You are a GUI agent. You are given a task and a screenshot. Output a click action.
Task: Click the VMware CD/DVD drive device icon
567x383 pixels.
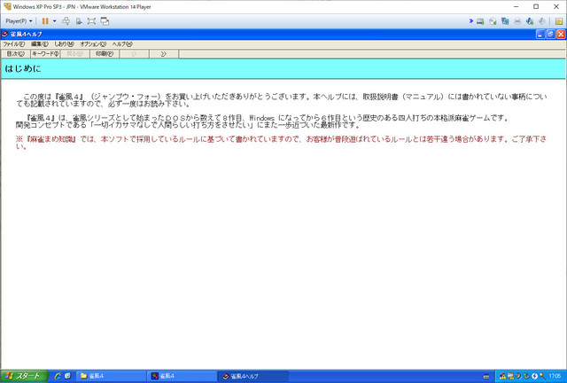(x=493, y=21)
